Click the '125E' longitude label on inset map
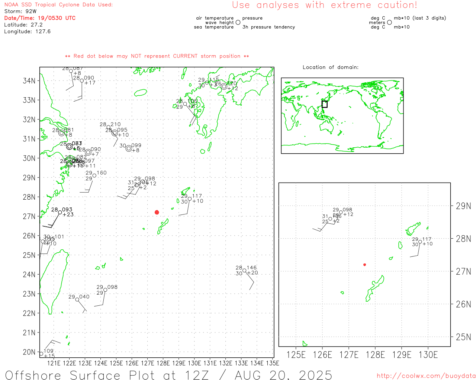This screenshot has height=380, width=476. 296,355
